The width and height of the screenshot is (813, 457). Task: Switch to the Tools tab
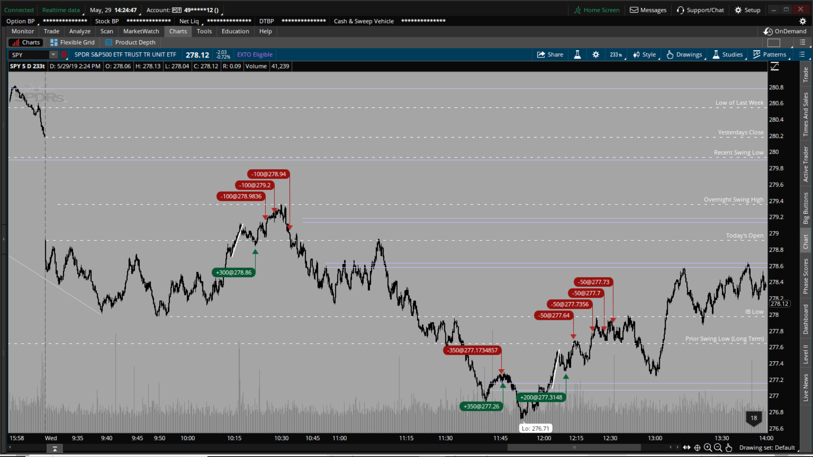pyautogui.click(x=204, y=31)
